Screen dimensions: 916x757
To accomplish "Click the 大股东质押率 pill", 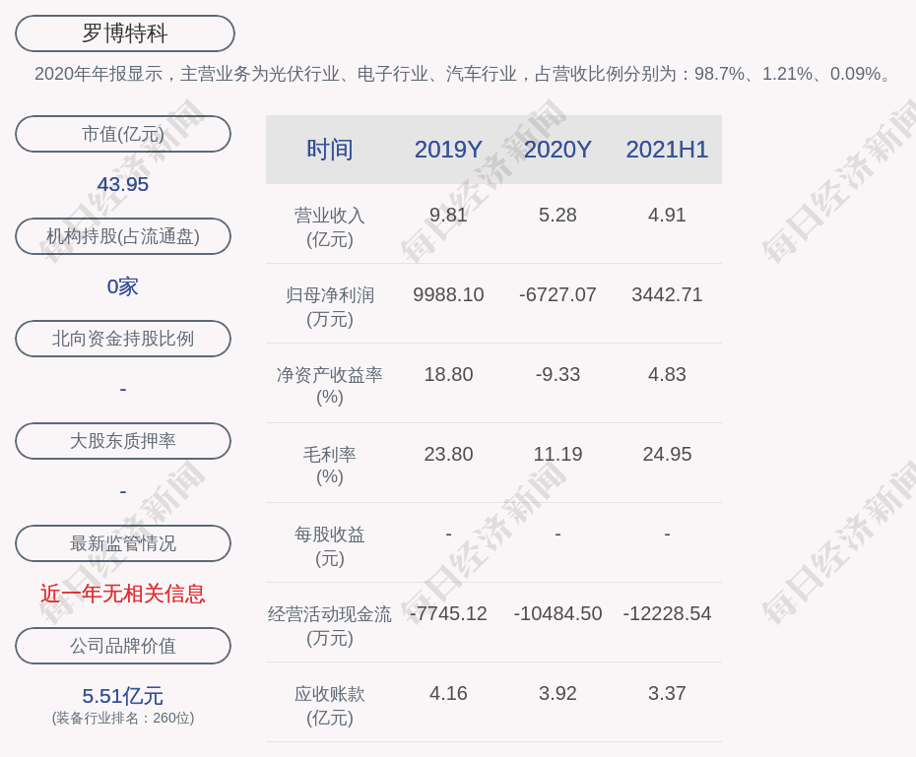I will (123, 441).
